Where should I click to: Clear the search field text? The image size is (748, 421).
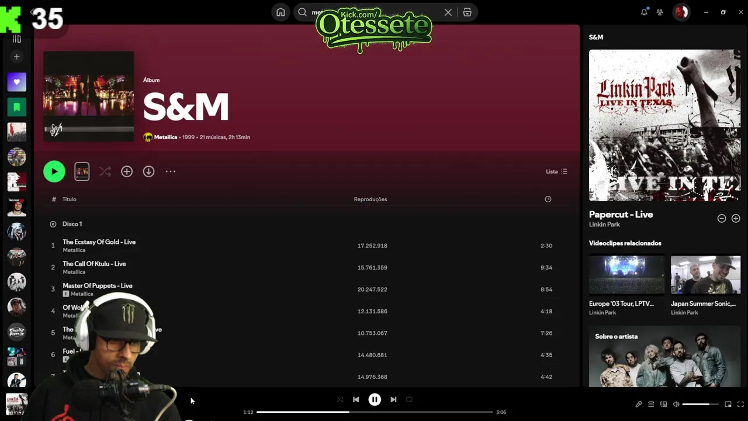click(448, 12)
